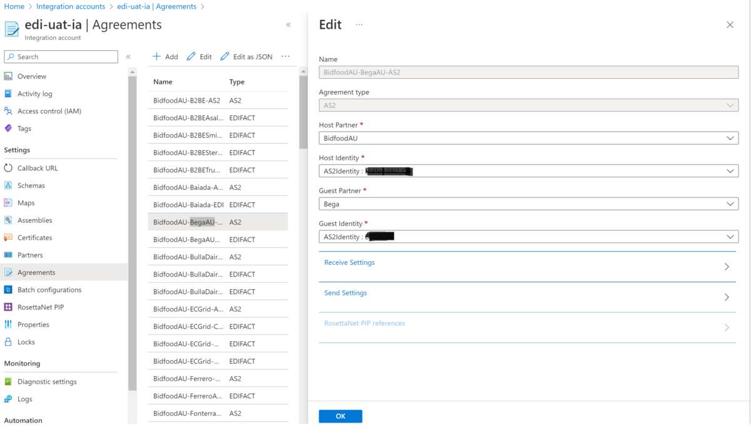Navigate to Integration accounts breadcrumb
Screen dimensions: 751x437
point(71,6)
